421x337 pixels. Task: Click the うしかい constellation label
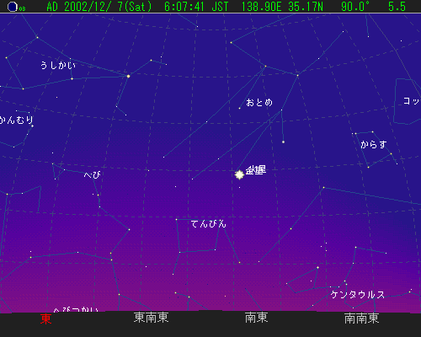58,65
